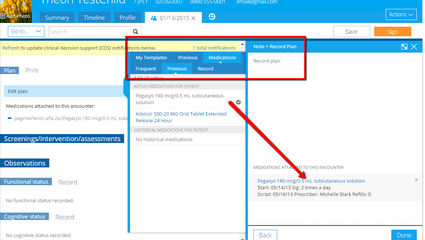The image size is (425, 240).
Task: Click the Done button
Action: click(404, 235)
